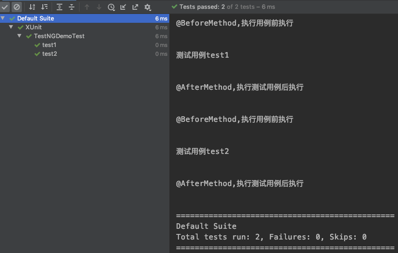
Task: Click the 0 ms duration of test1
Action: tap(161, 45)
